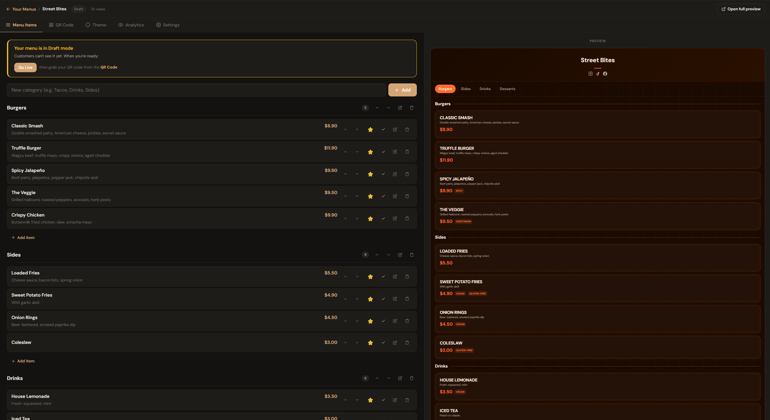Go to the Analytics tab

tap(131, 25)
